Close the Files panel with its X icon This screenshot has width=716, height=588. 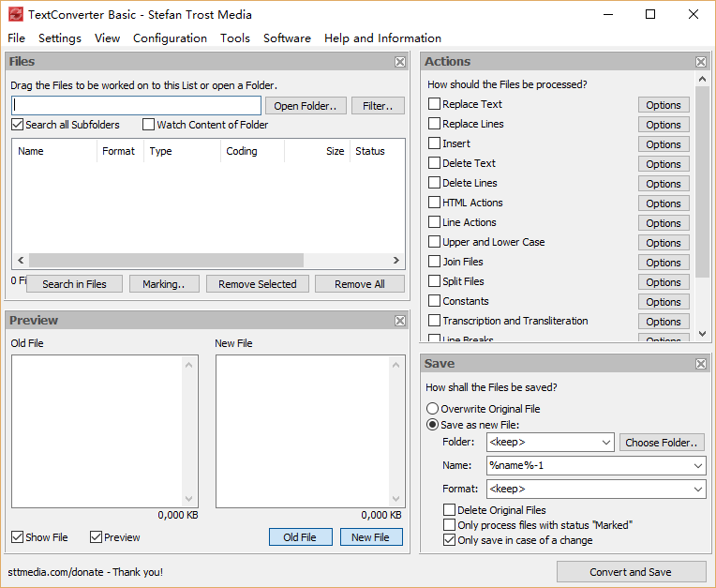pos(400,62)
